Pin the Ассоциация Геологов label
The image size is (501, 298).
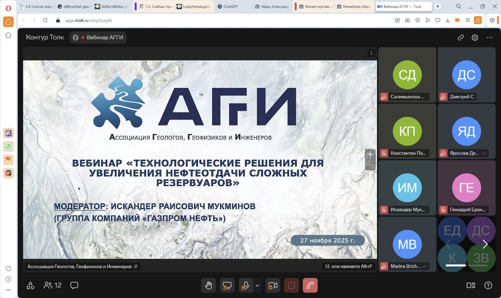(x=136, y=266)
